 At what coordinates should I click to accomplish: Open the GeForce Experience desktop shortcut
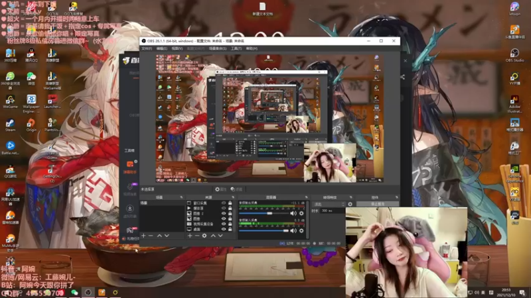(x=515, y=174)
